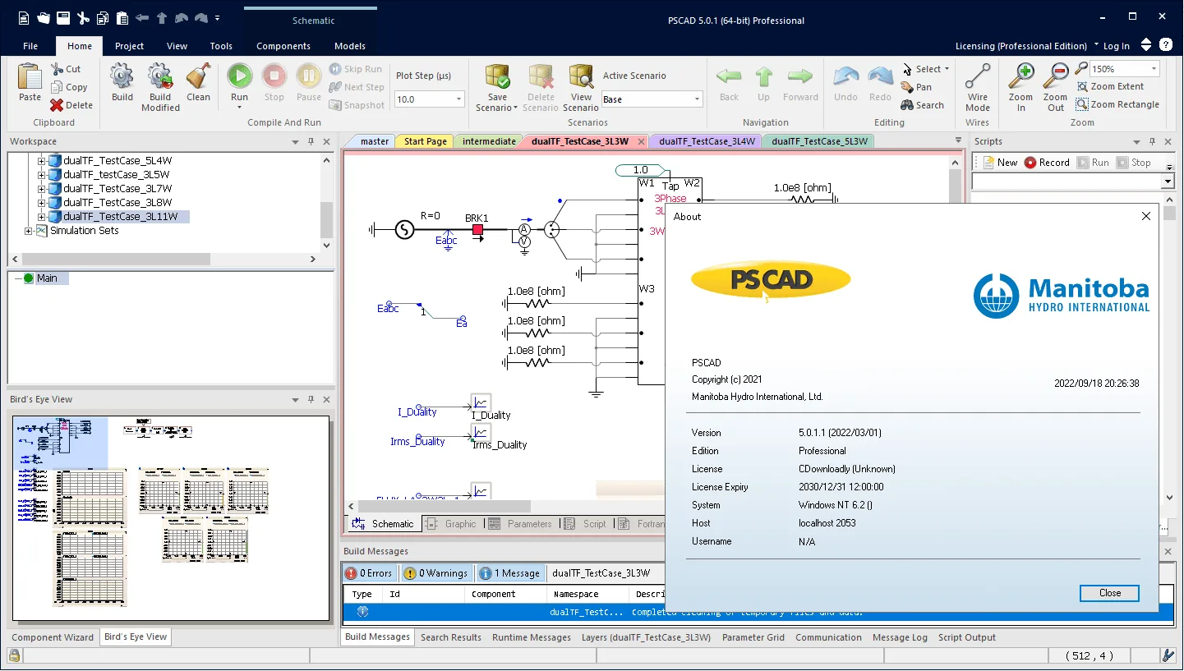Click the Stop simulation icon

[x=274, y=76]
